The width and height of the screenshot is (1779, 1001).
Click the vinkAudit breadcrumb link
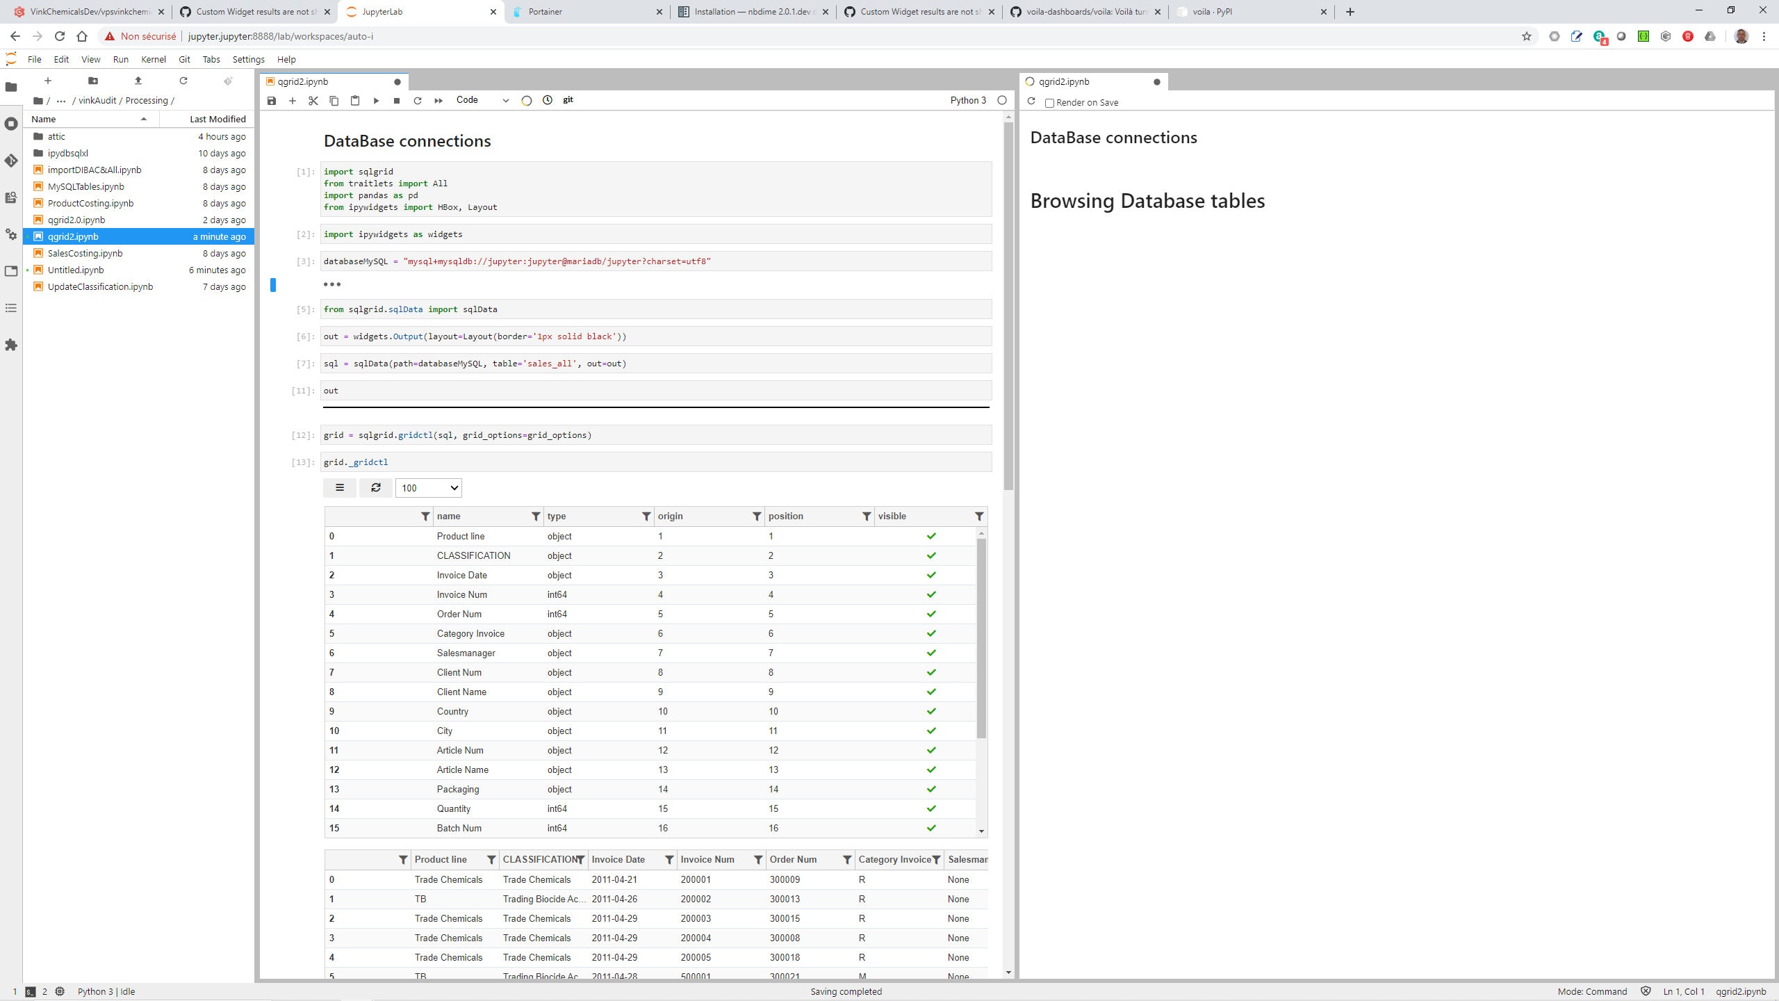(x=97, y=101)
